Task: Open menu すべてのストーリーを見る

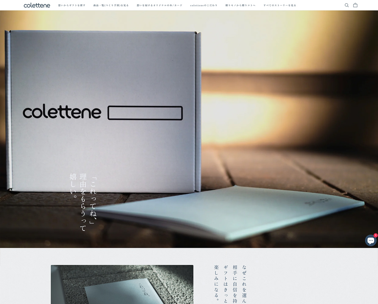Action: (280, 5)
